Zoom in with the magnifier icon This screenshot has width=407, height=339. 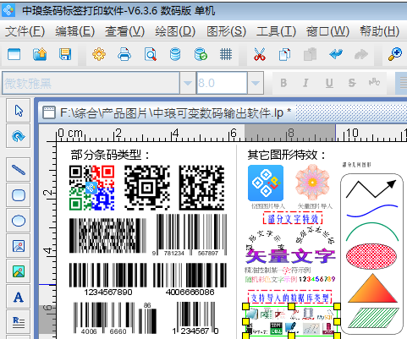point(395,54)
